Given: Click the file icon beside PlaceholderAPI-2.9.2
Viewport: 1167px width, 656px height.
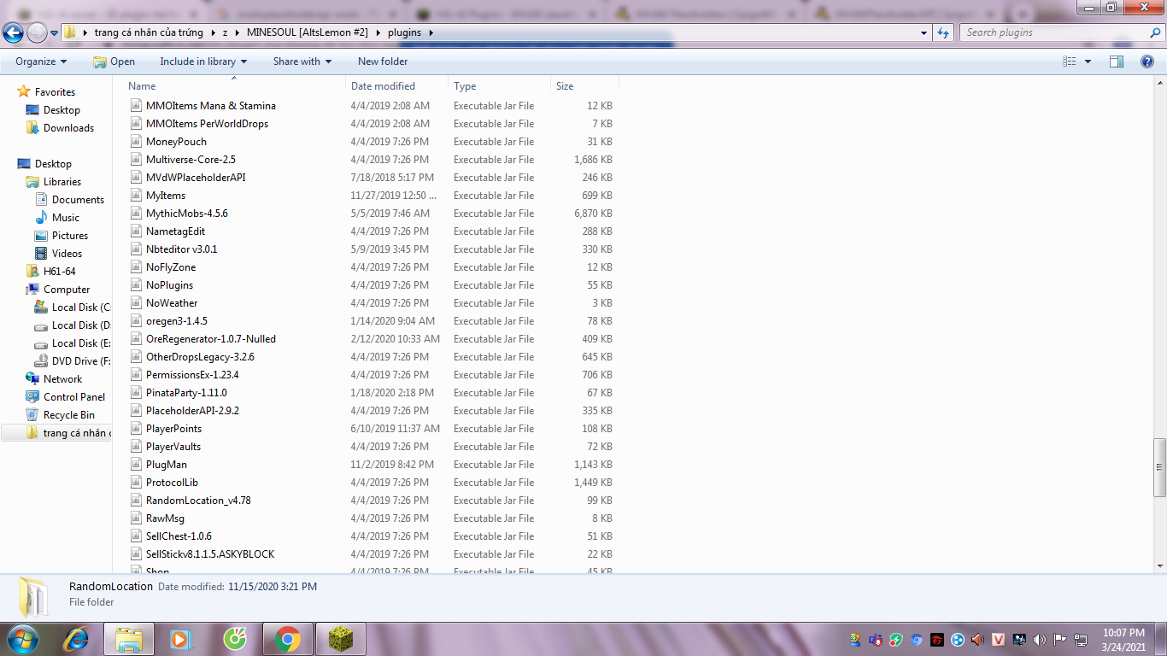Looking at the screenshot, I should coord(135,411).
